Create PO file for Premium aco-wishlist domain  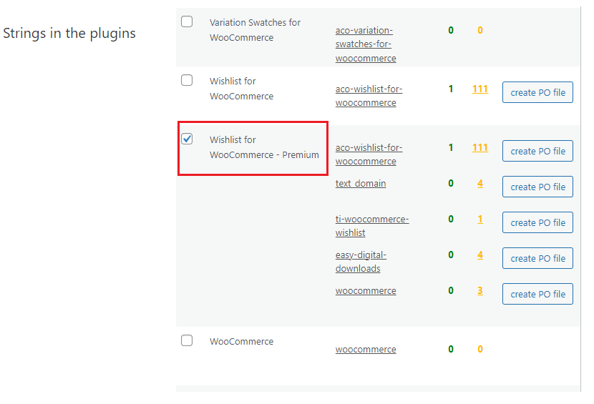(537, 151)
